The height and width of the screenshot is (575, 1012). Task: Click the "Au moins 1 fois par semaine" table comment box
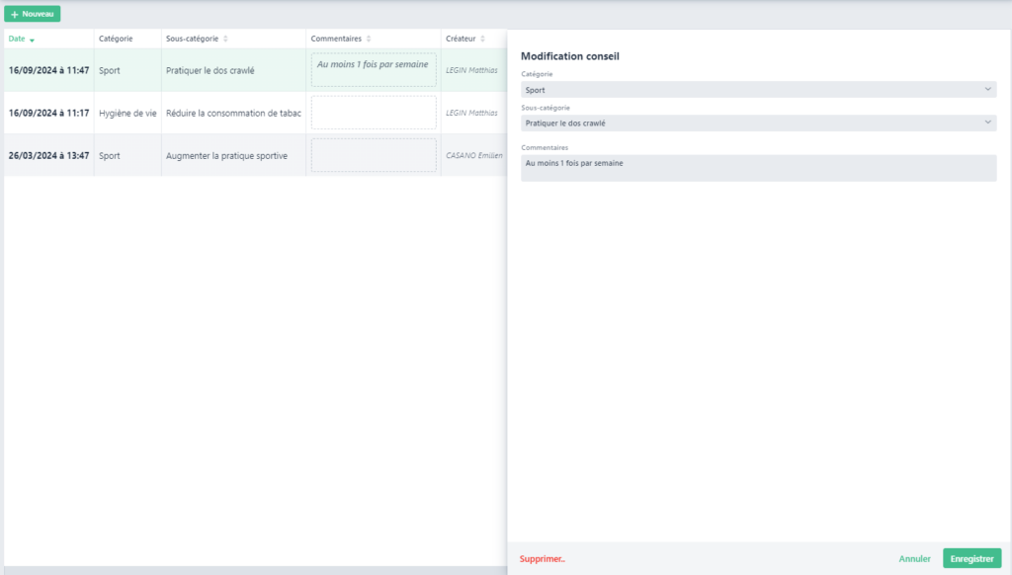point(373,70)
